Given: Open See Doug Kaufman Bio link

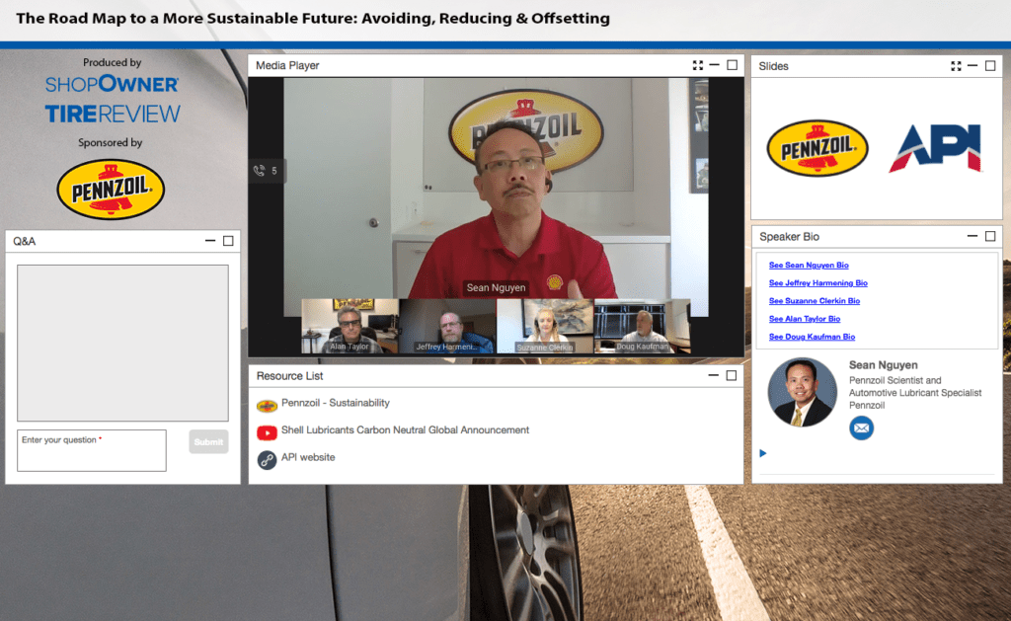Looking at the screenshot, I should pos(812,337).
